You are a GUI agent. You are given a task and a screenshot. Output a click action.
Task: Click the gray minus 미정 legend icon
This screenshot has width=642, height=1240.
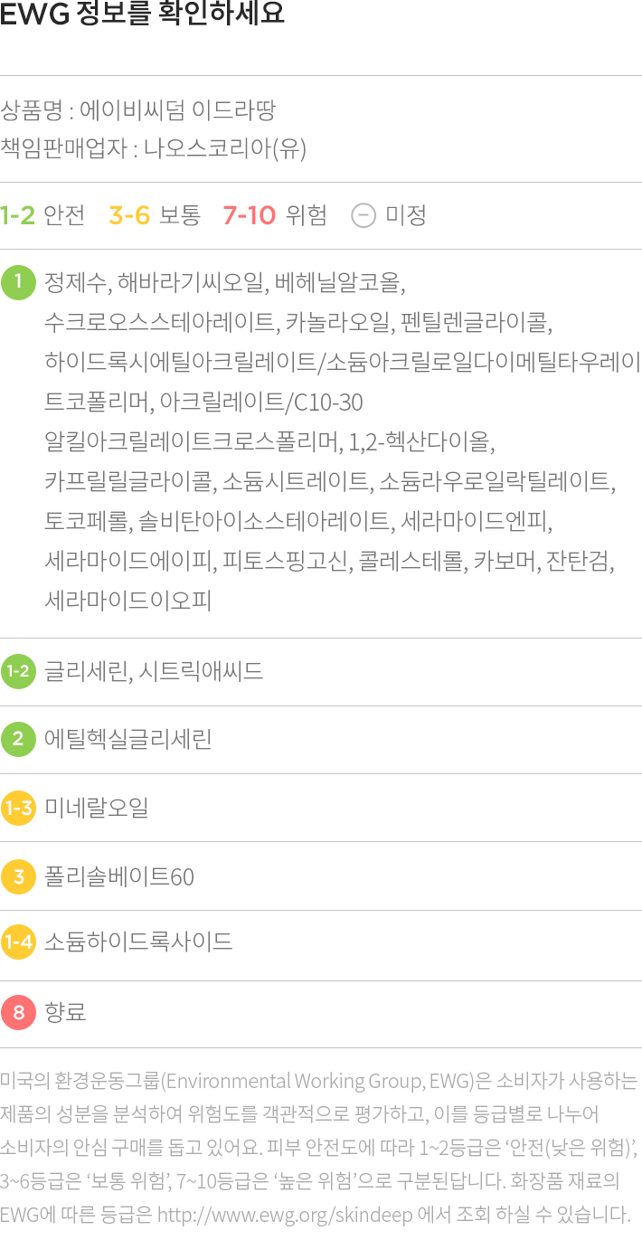pyautogui.click(x=363, y=215)
